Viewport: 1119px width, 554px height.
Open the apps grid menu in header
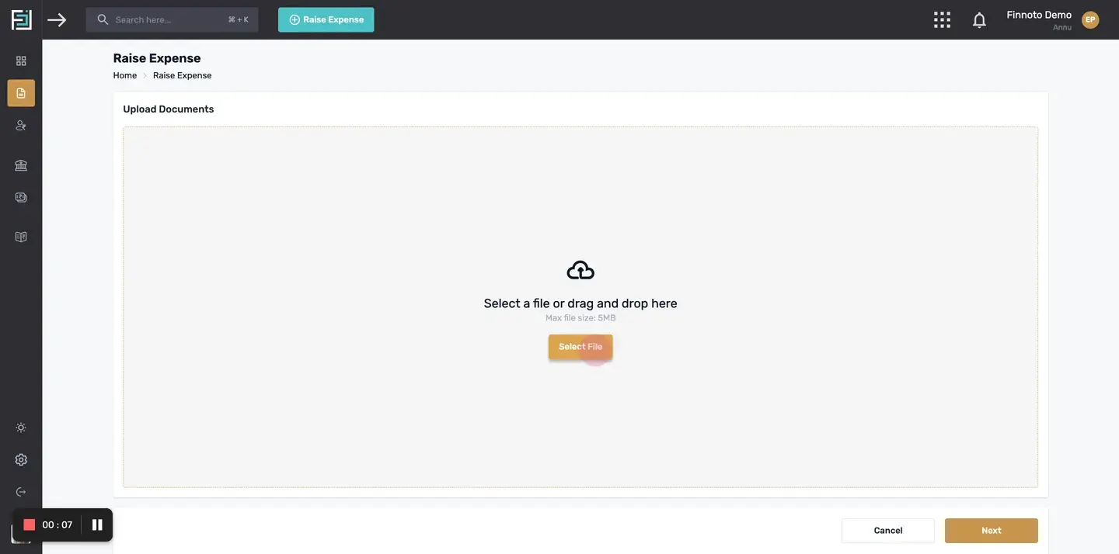[x=942, y=19]
